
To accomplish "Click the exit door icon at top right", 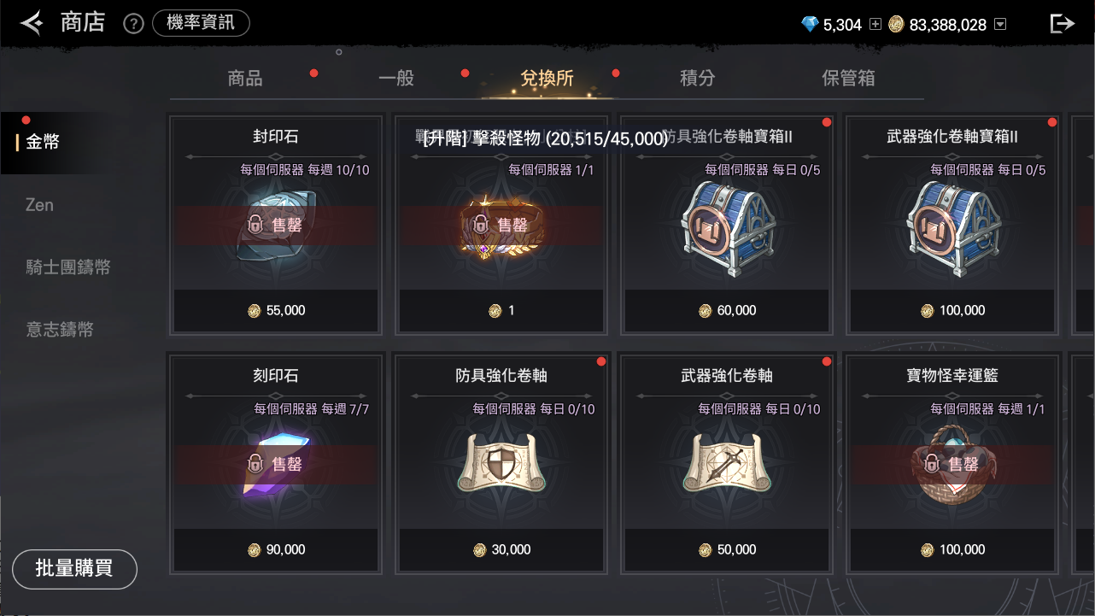I will coord(1062,24).
